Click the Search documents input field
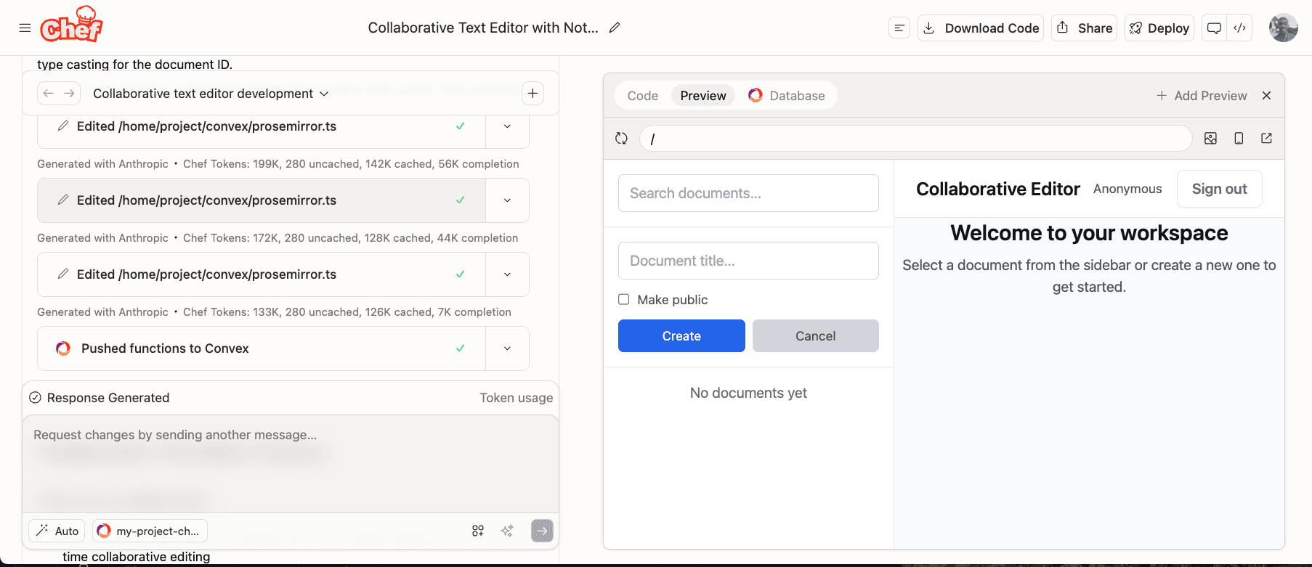Screen dimensions: 1312x567 [748, 193]
